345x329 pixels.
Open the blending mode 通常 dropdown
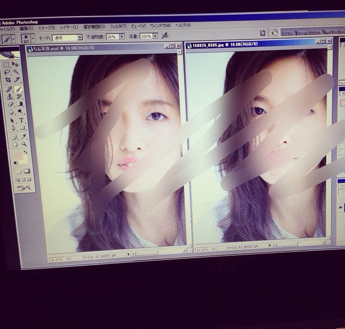click(80, 37)
